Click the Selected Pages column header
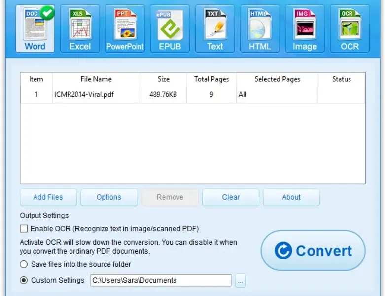 point(277,79)
